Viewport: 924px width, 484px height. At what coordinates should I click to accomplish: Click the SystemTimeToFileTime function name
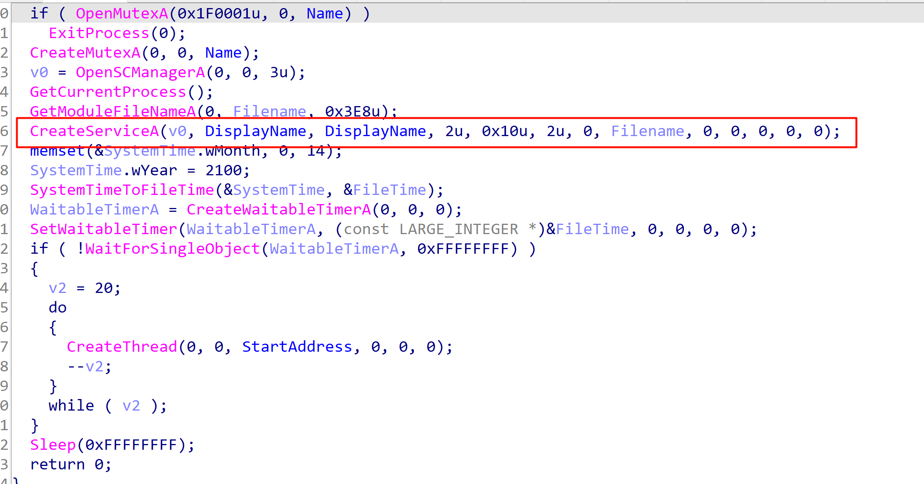coord(122,190)
